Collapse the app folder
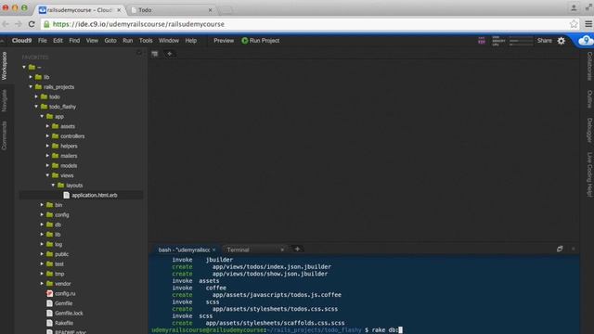This screenshot has width=594, height=334. tap(42, 116)
